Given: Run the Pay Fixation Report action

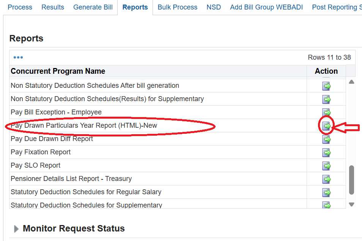Looking at the screenshot, I should (326, 152).
